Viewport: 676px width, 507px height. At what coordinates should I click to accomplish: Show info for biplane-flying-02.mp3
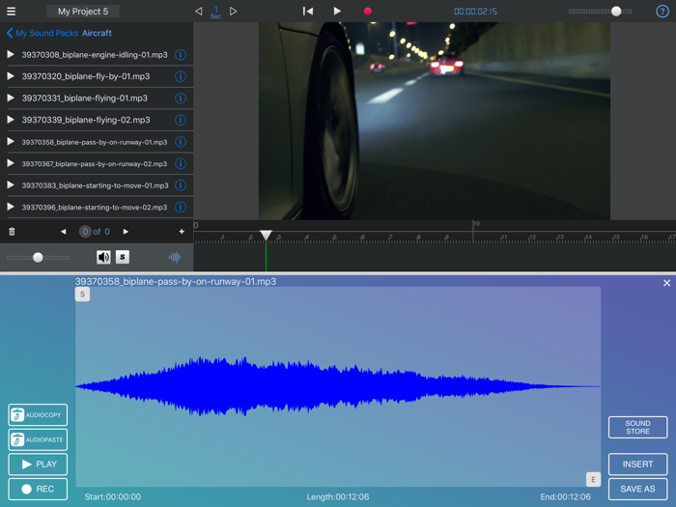coord(181,120)
